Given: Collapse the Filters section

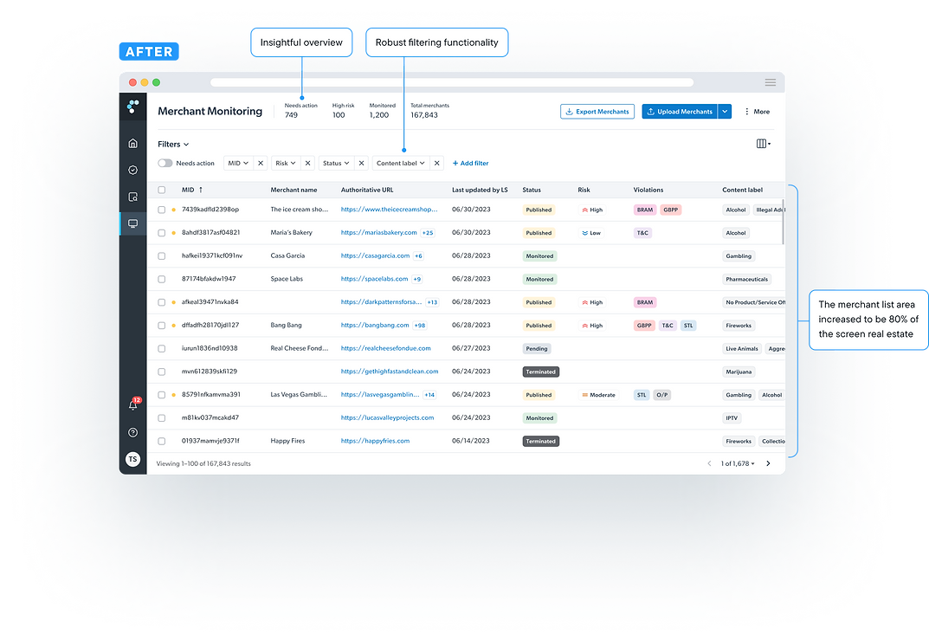Looking at the screenshot, I should [x=171, y=144].
